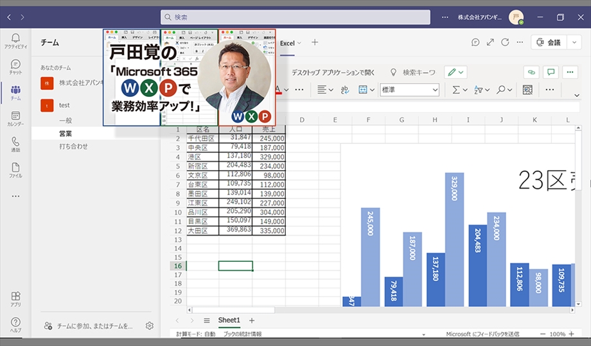591x346 pixels.
Task: Select the Sheet1 sheet tab
Action: click(229, 320)
